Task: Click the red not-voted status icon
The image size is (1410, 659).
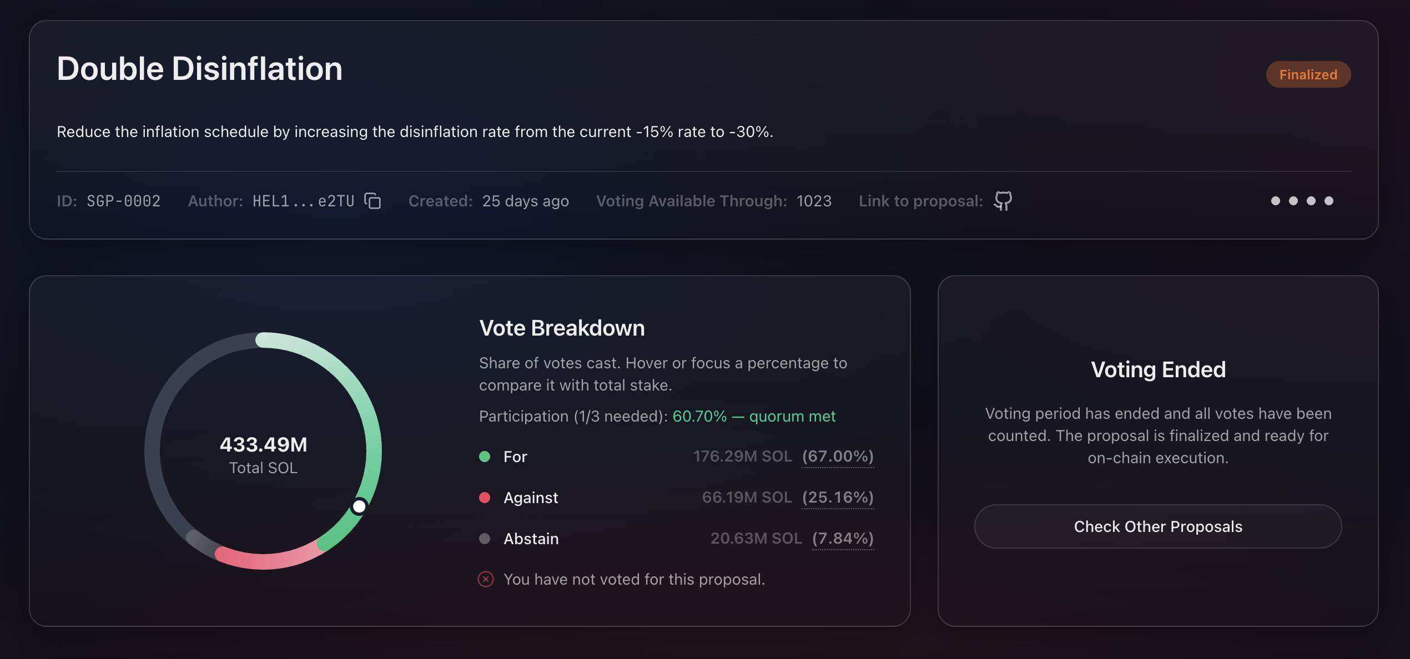Action: point(486,579)
